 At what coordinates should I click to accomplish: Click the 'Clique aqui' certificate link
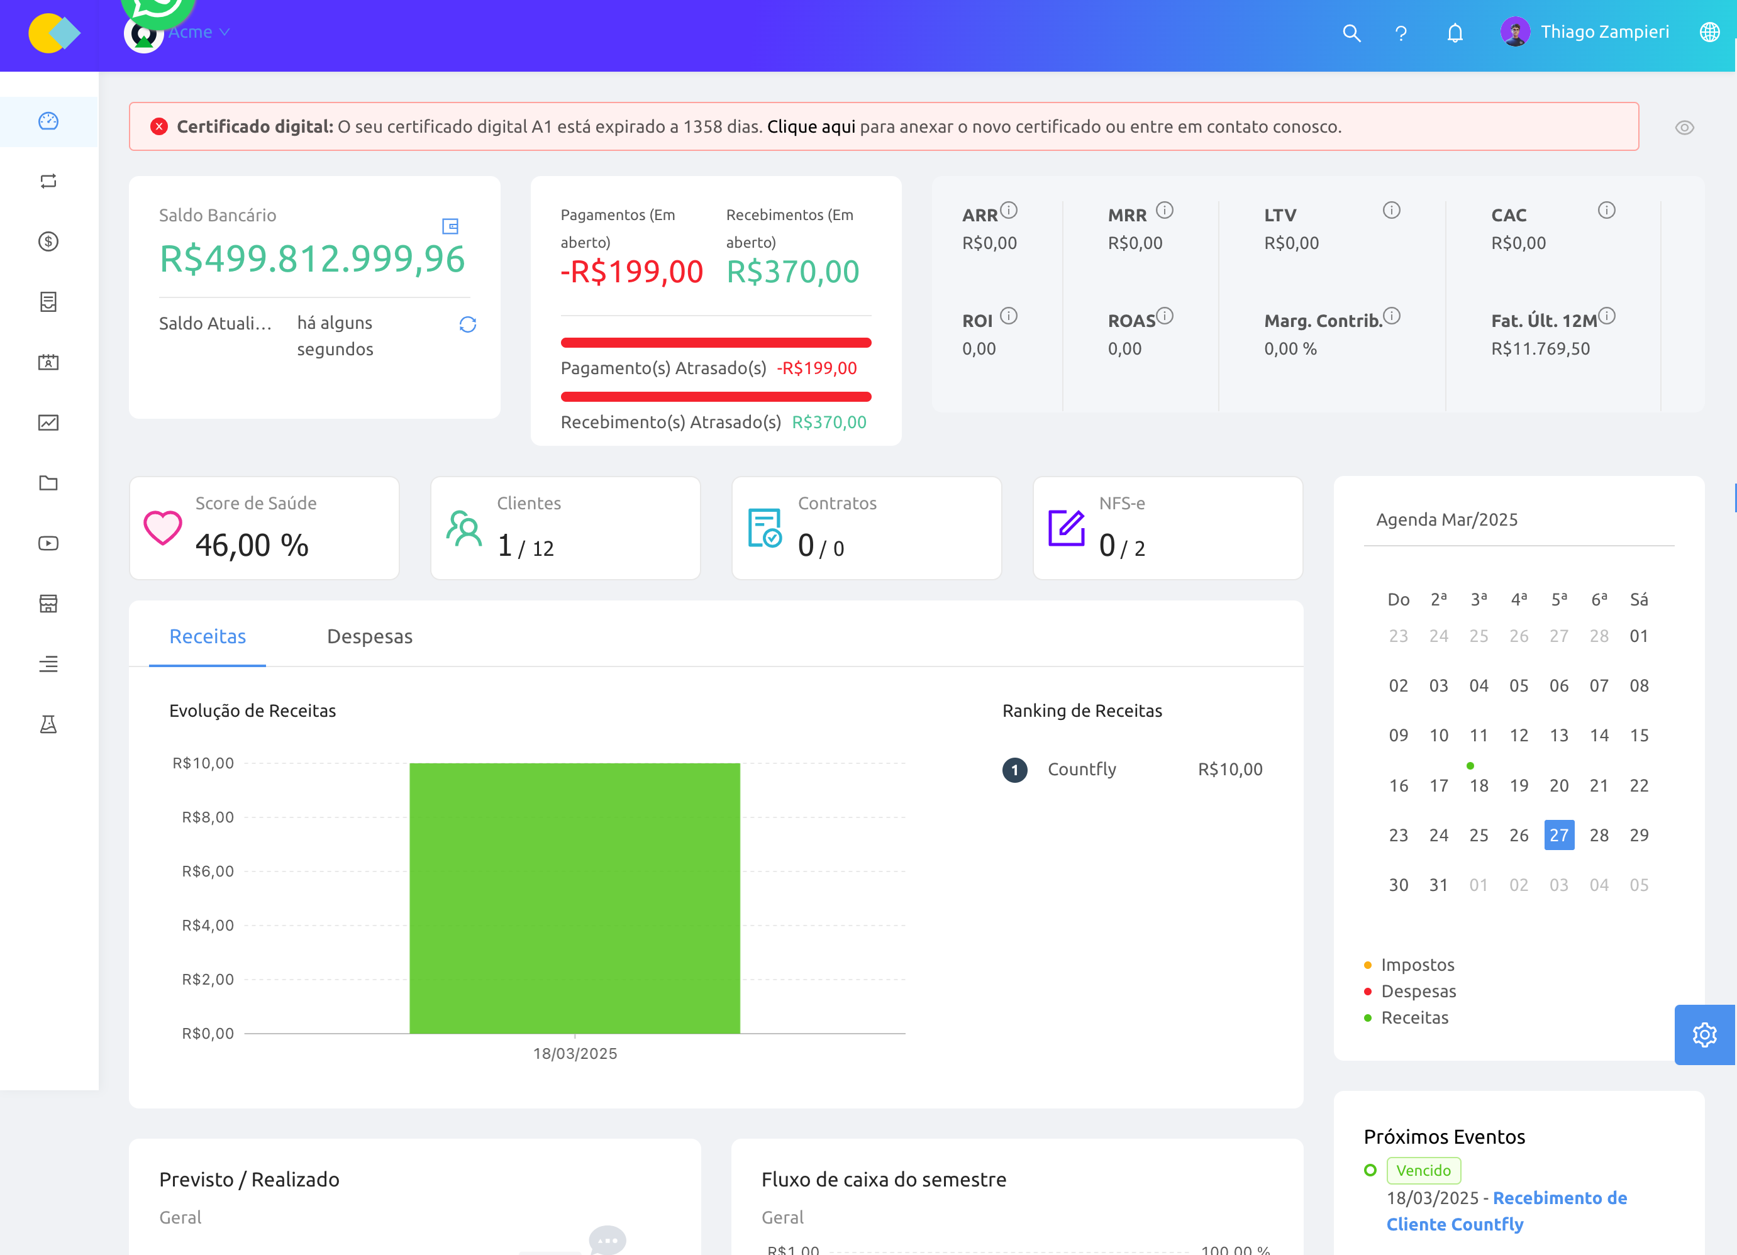coord(810,126)
